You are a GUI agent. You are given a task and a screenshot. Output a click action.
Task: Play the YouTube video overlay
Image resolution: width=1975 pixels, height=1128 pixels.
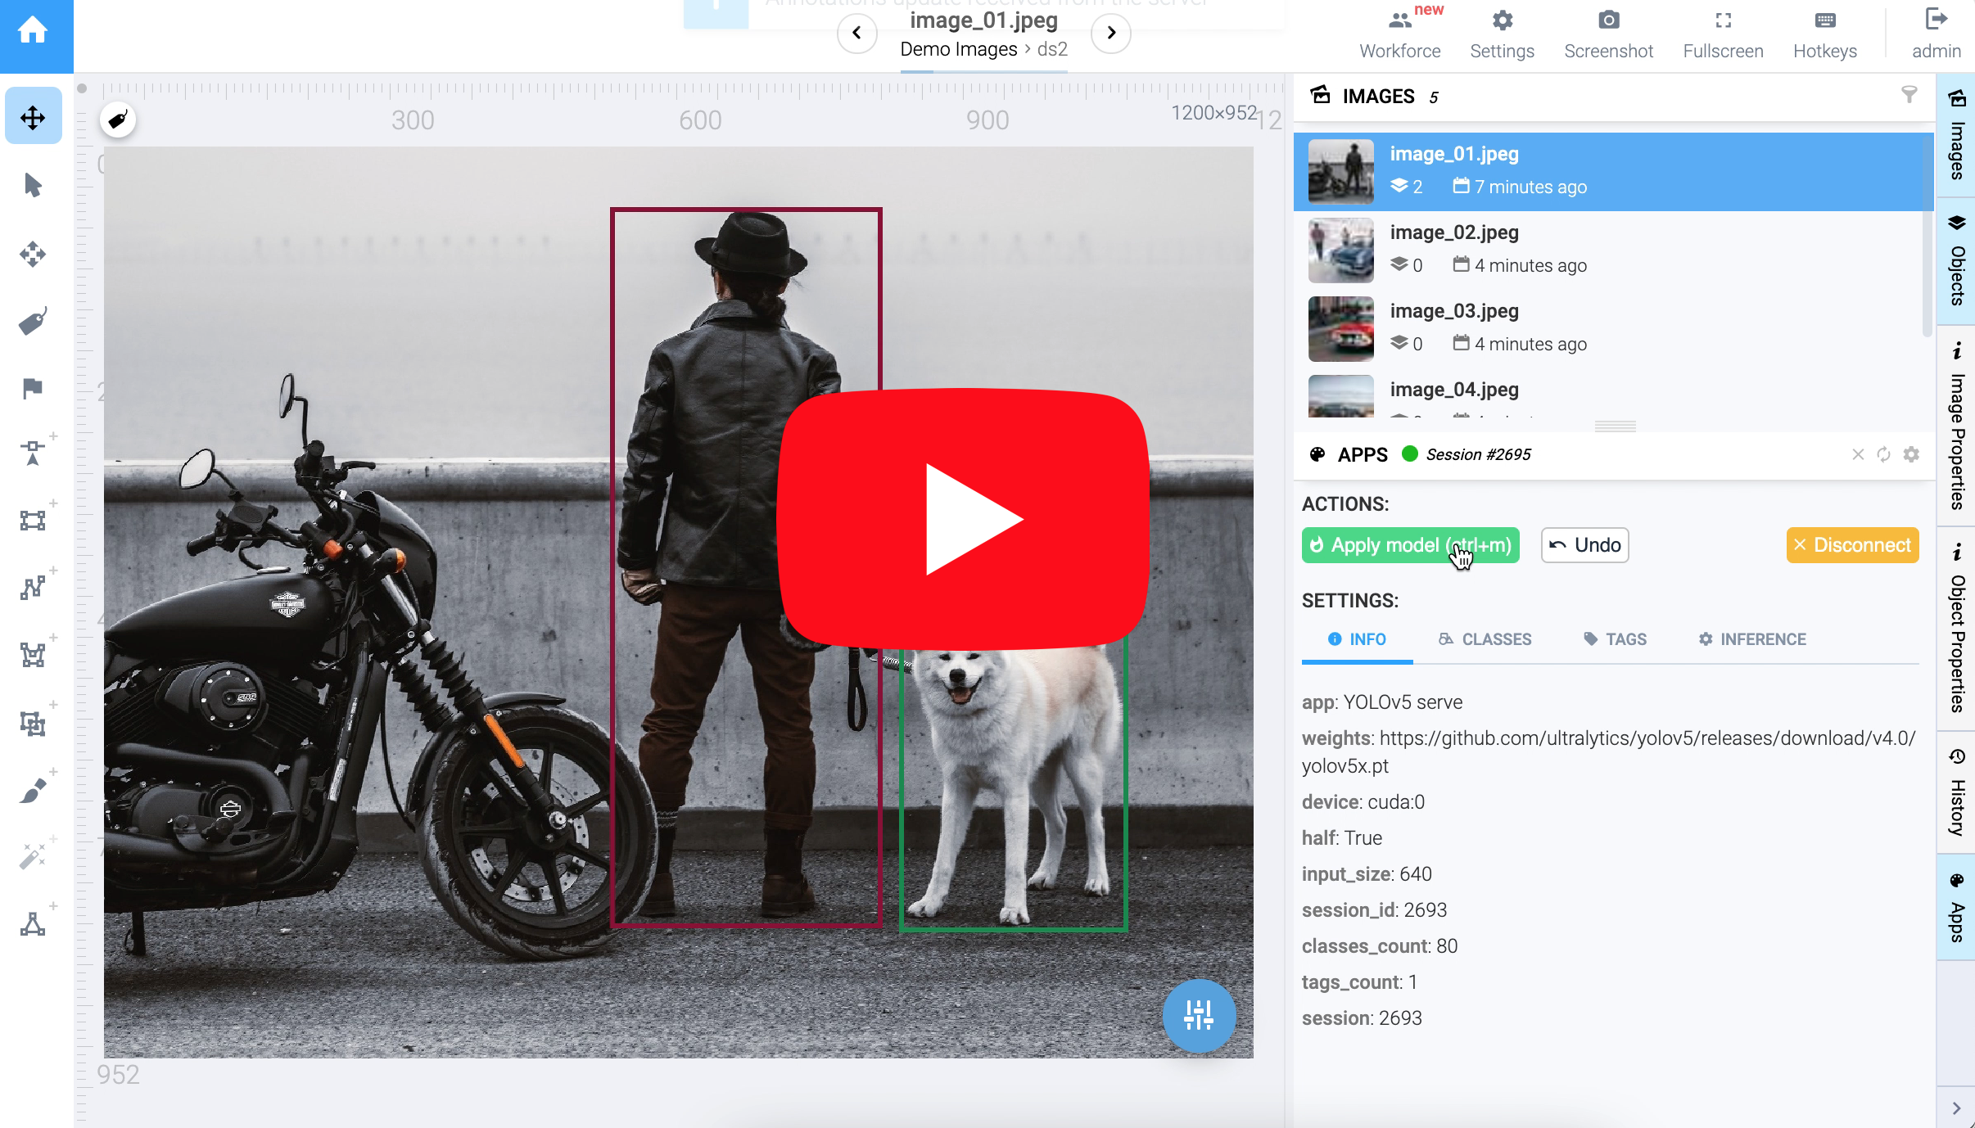963,519
